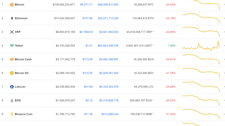Open the XRP name link
The width and height of the screenshot is (225, 126).
18,32
